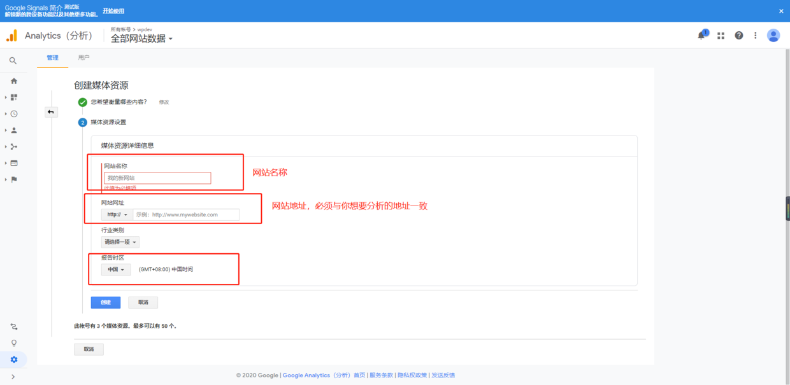This screenshot has height=385, width=790.
Task: Switch to the 用户 tab
Action: tap(84, 58)
